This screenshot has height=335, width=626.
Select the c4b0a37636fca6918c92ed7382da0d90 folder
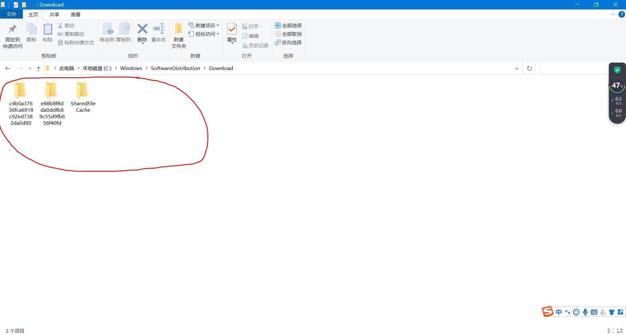coord(21,104)
